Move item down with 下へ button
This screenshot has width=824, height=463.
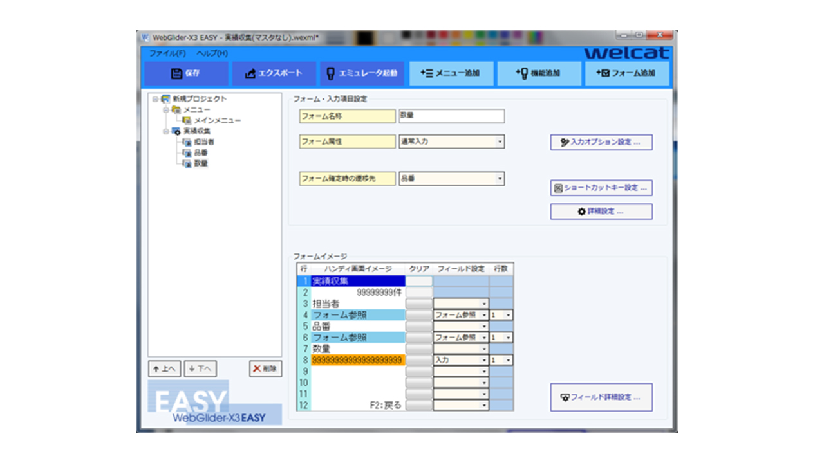pos(201,368)
